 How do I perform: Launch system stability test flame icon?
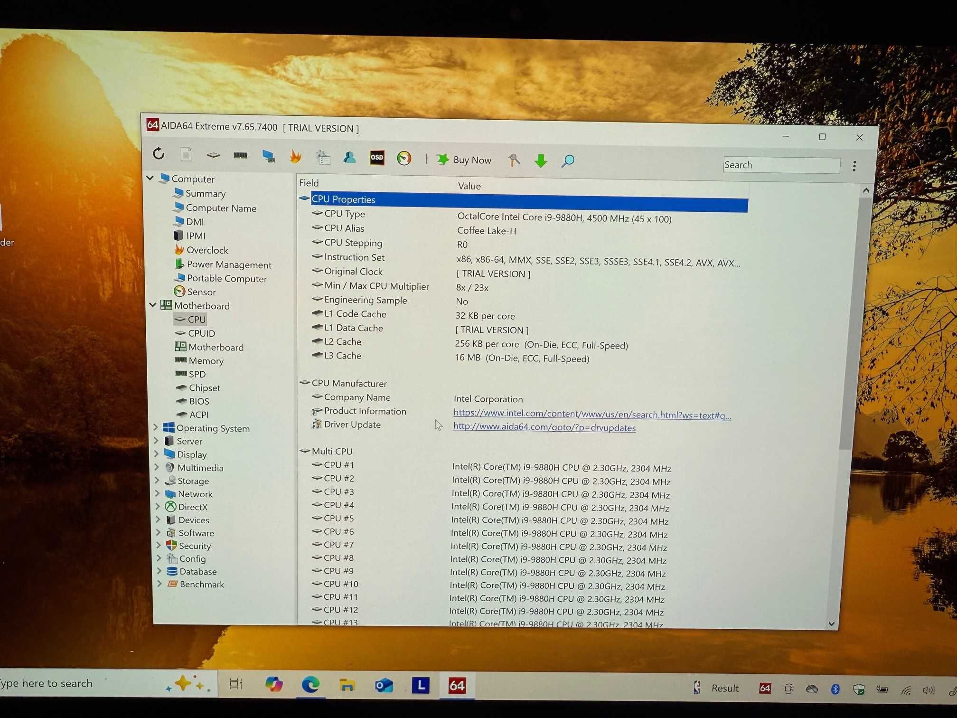click(x=295, y=157)
